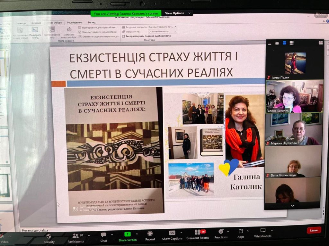Switch video panel to single-speaker thumbnail view
Image resolution: width=329 pixels, height=246 pixels.
tap(277, 44)
